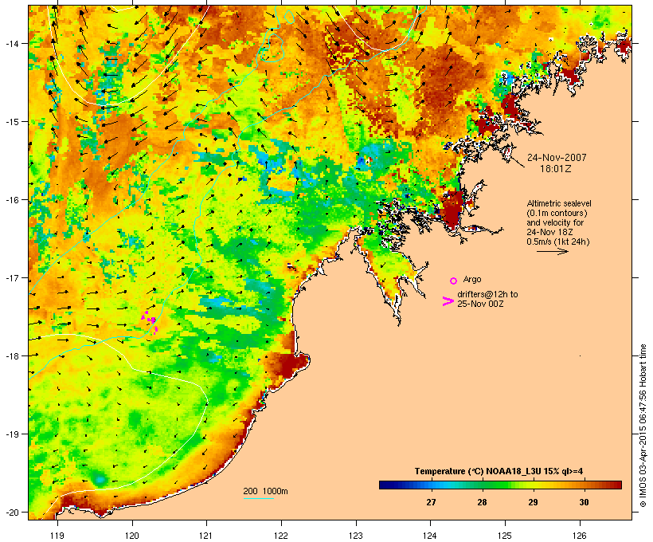Click the latitude axis label -20
The image size is (653, 542).
[x=12, y=512]
